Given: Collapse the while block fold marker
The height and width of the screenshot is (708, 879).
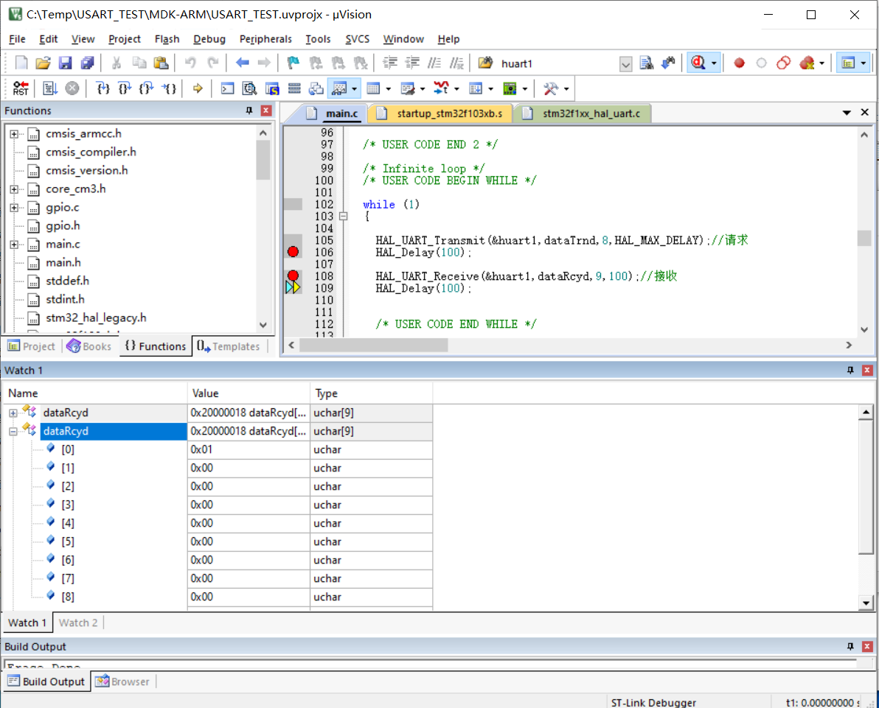Looking at the screenshot, I should point(343,216).
